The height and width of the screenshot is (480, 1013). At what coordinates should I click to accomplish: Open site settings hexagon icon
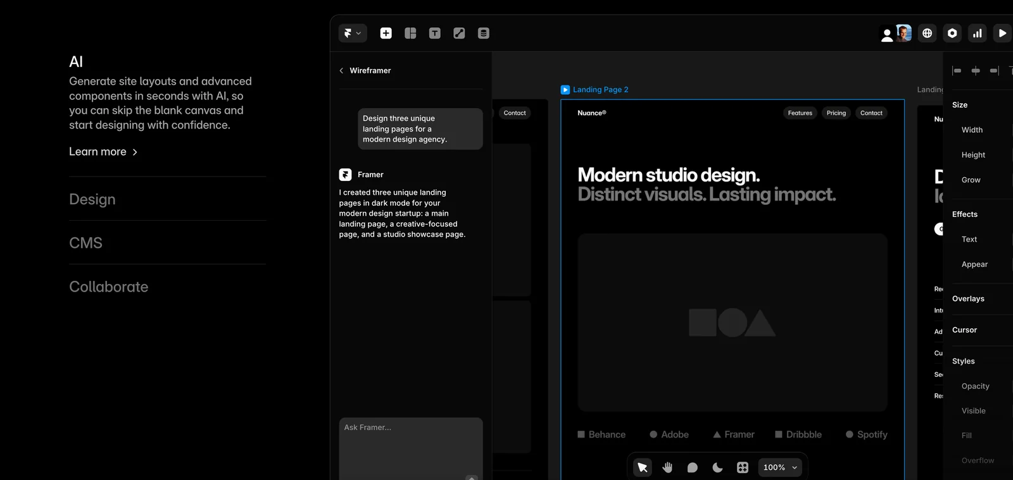point(952,33)
